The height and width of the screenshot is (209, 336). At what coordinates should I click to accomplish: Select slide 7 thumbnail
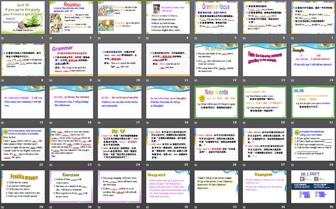coord(313,17)
